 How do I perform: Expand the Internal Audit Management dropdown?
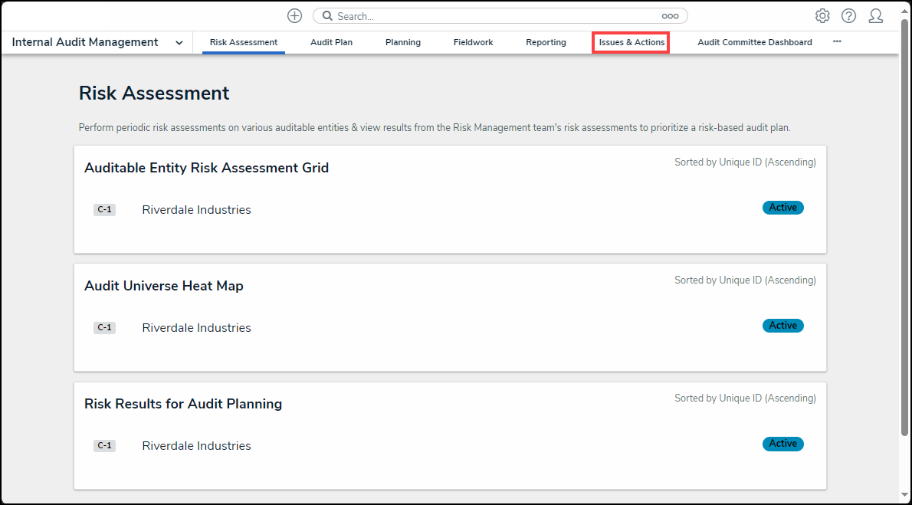click(179, 43)
